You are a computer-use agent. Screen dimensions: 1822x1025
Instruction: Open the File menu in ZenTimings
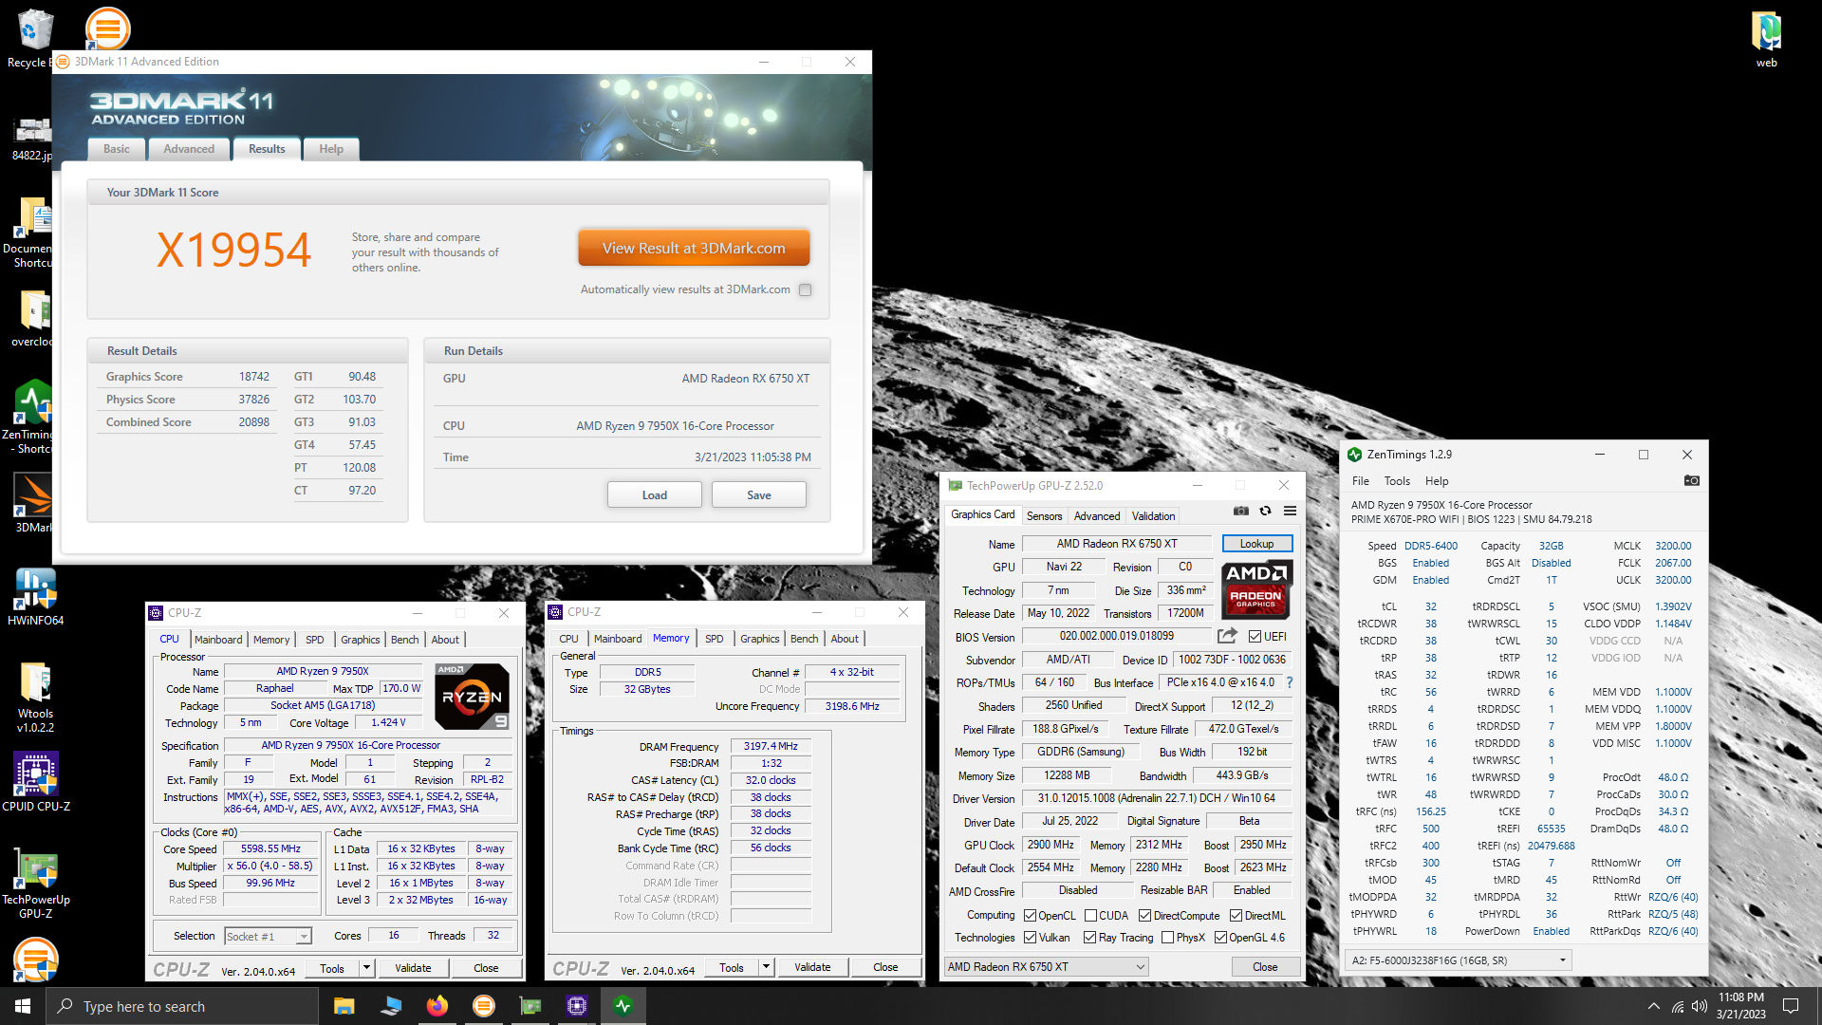coord(1361,481)
